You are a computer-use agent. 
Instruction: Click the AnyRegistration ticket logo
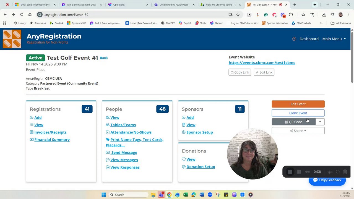(x=12, y=39)
